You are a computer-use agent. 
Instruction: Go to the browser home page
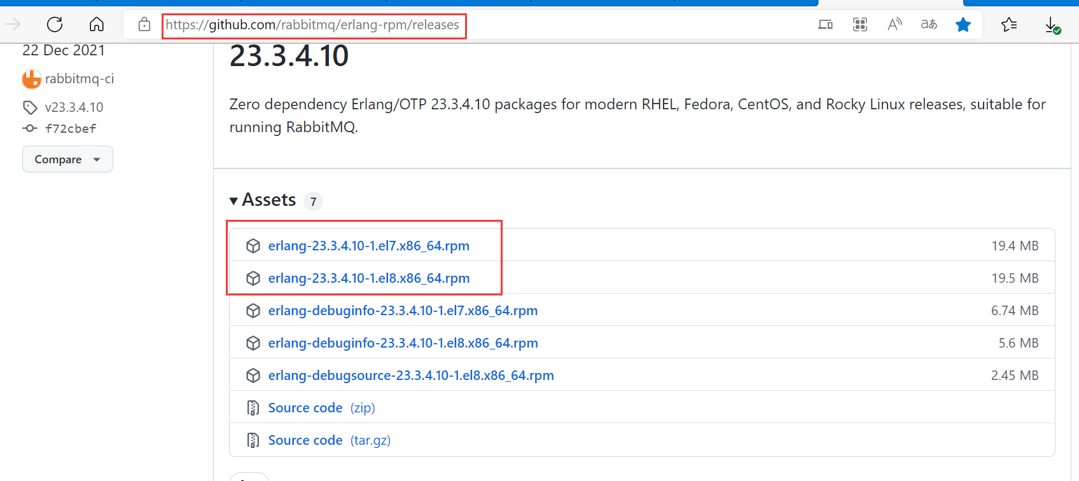(97, 25)
